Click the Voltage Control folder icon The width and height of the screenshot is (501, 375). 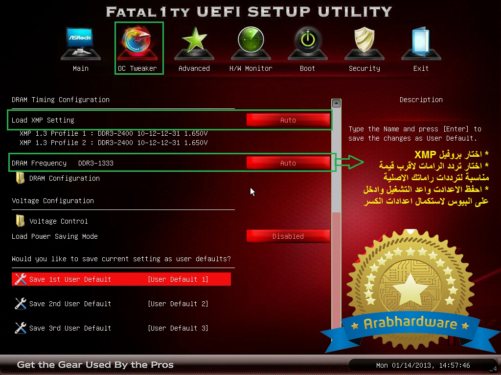20,221
